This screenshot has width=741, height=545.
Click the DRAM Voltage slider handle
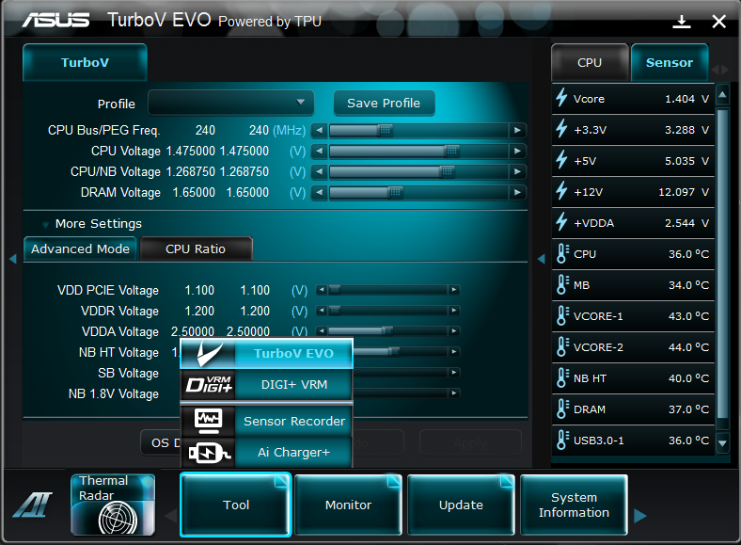tap(396, 193)
